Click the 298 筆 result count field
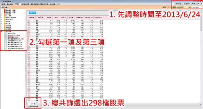Screen dimensions: 203x109 (32, 104)
